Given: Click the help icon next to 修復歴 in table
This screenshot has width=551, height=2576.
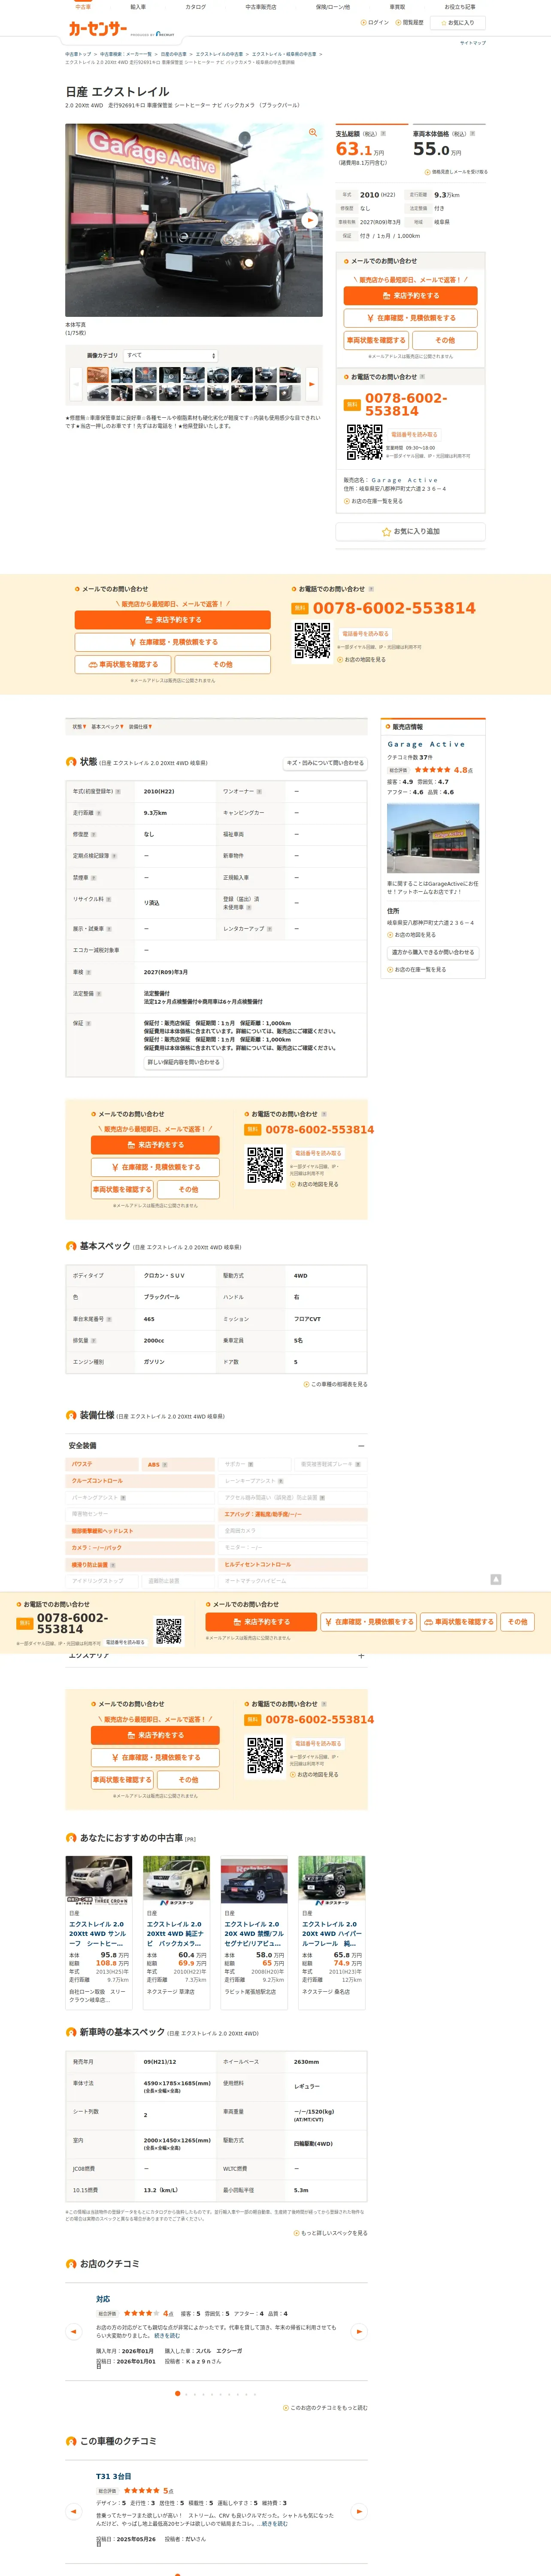Looking at the screenshot, I should coord(94,834).
